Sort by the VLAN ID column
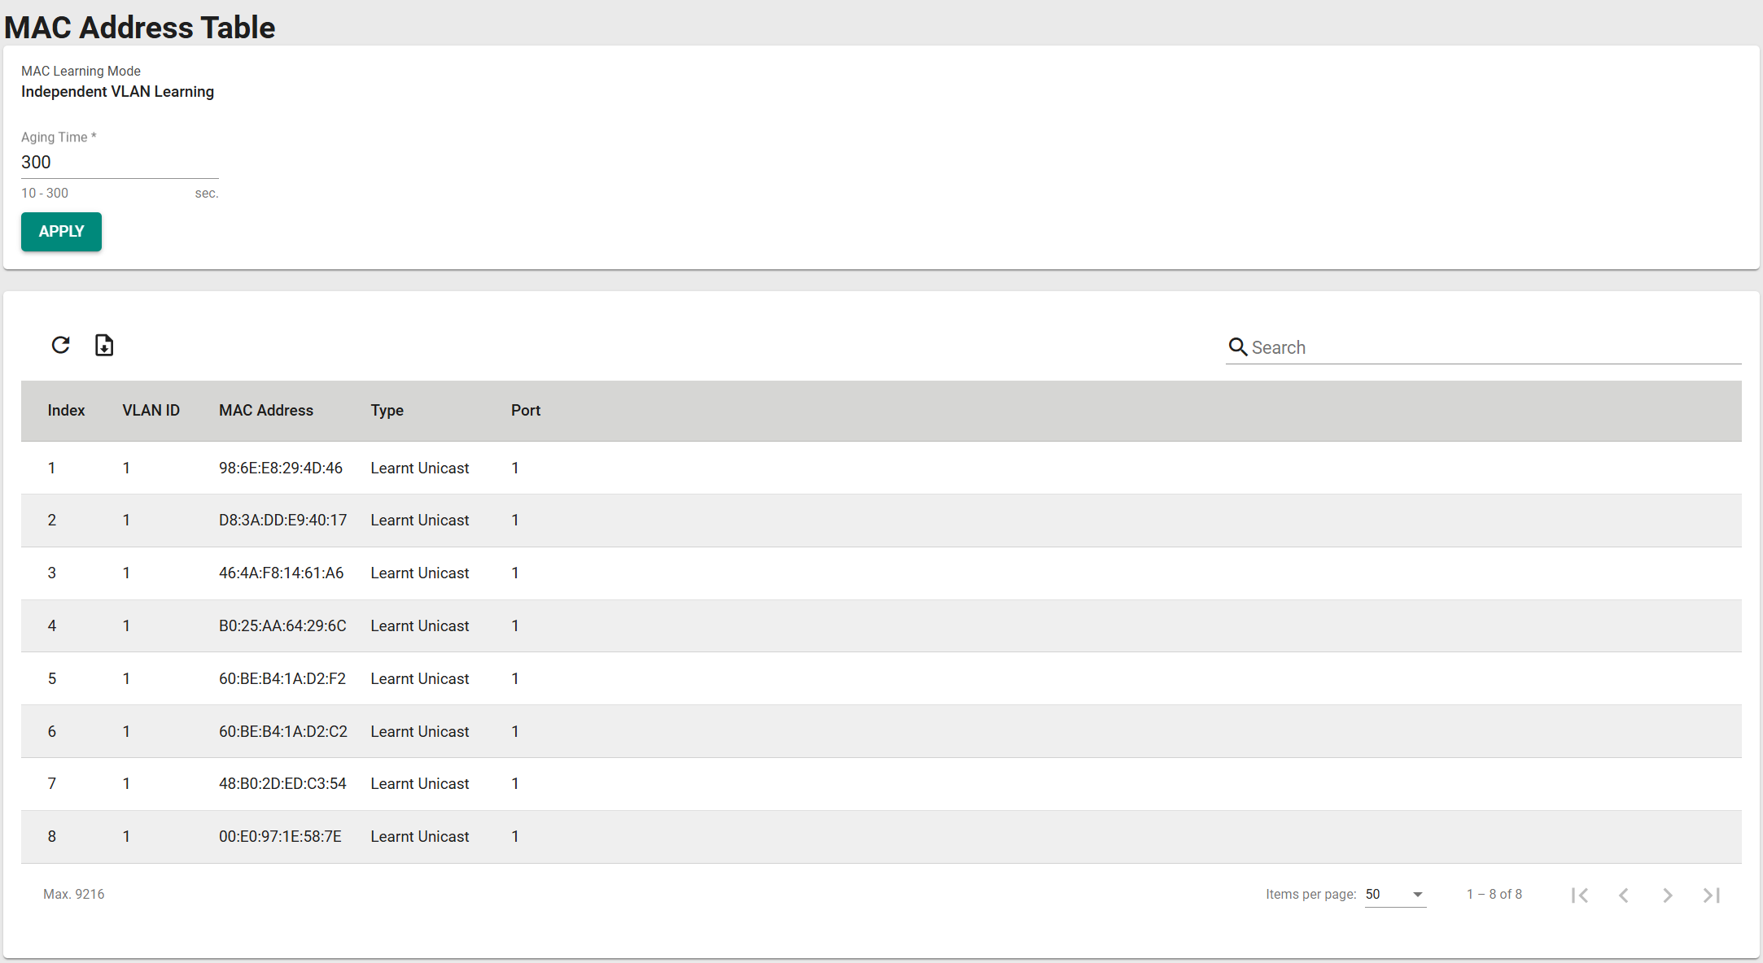This screenshot has width=1763, height=963. (x=151, y=411)
